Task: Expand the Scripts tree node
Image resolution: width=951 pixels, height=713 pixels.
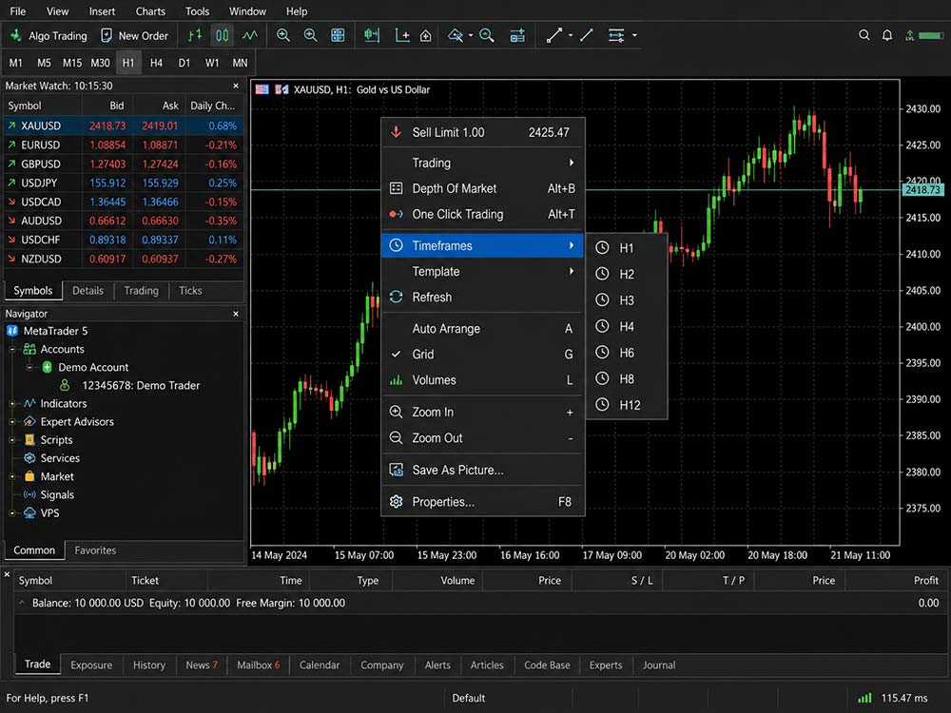Action: coord(12,440)
